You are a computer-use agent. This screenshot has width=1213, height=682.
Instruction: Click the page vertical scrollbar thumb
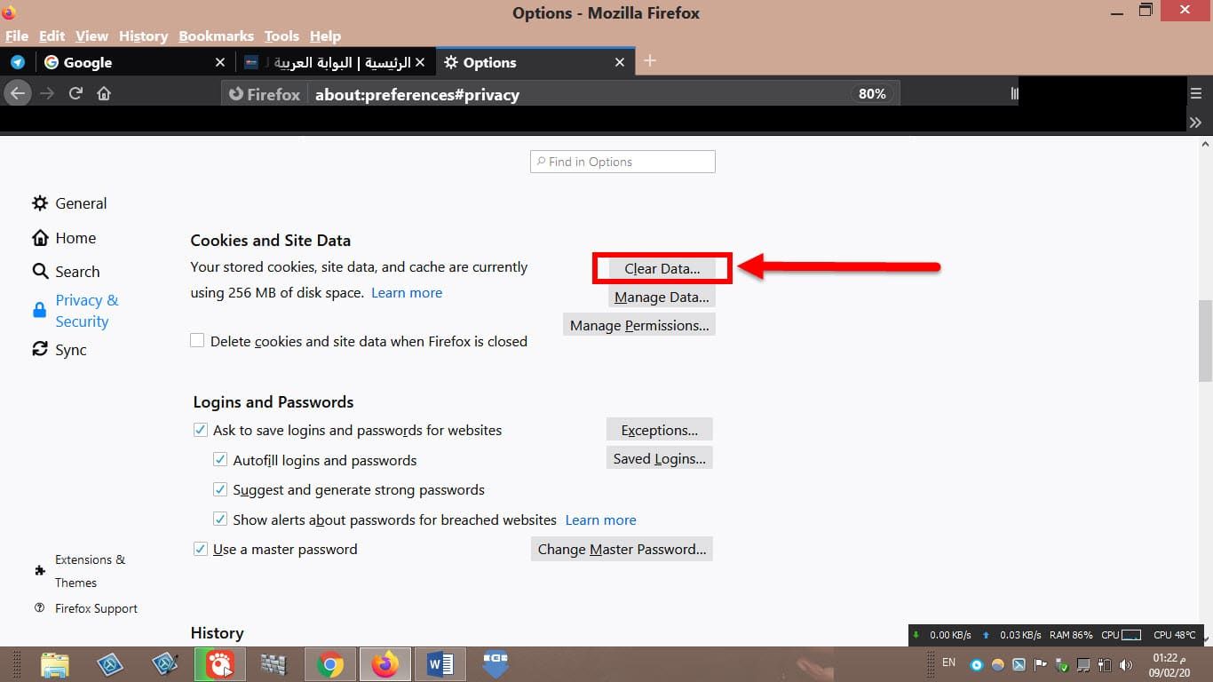pos(1205,340)
